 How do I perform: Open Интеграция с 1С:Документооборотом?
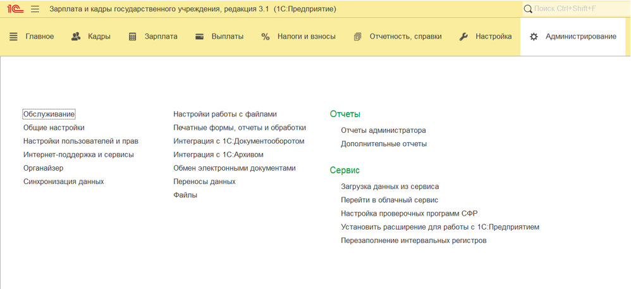pos(239,141)
